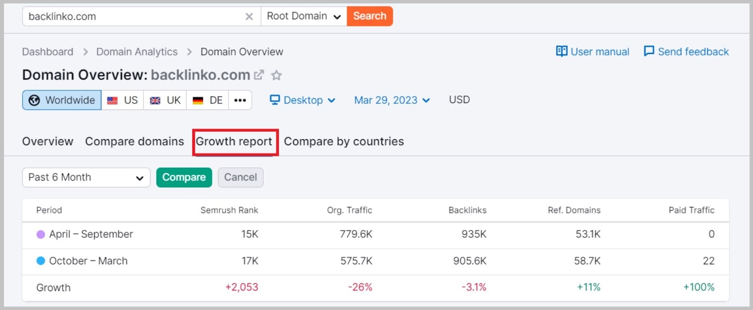
Task: Click the green Compare button
Action: pyautogui.click(x=184, y=177)
